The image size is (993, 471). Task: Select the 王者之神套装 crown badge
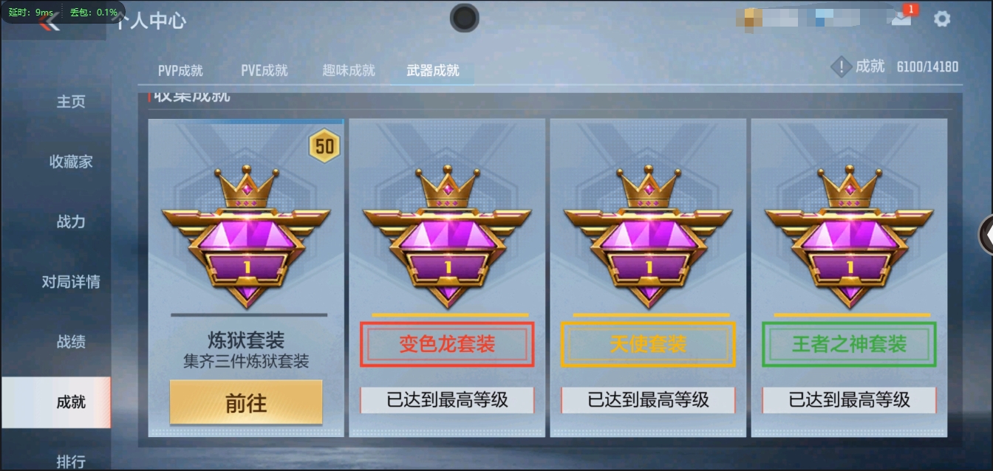849,236
